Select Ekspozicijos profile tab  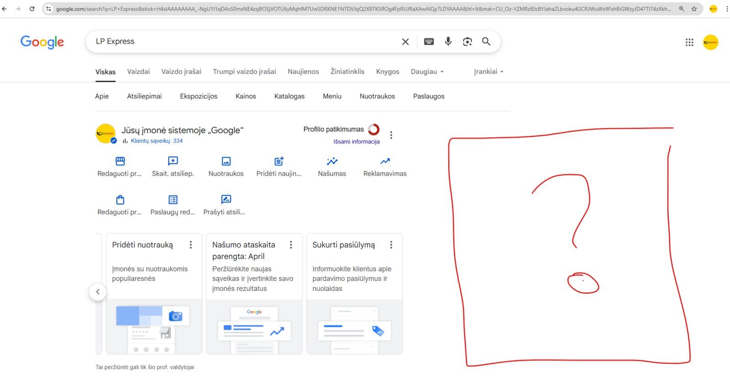coord(198,96)
